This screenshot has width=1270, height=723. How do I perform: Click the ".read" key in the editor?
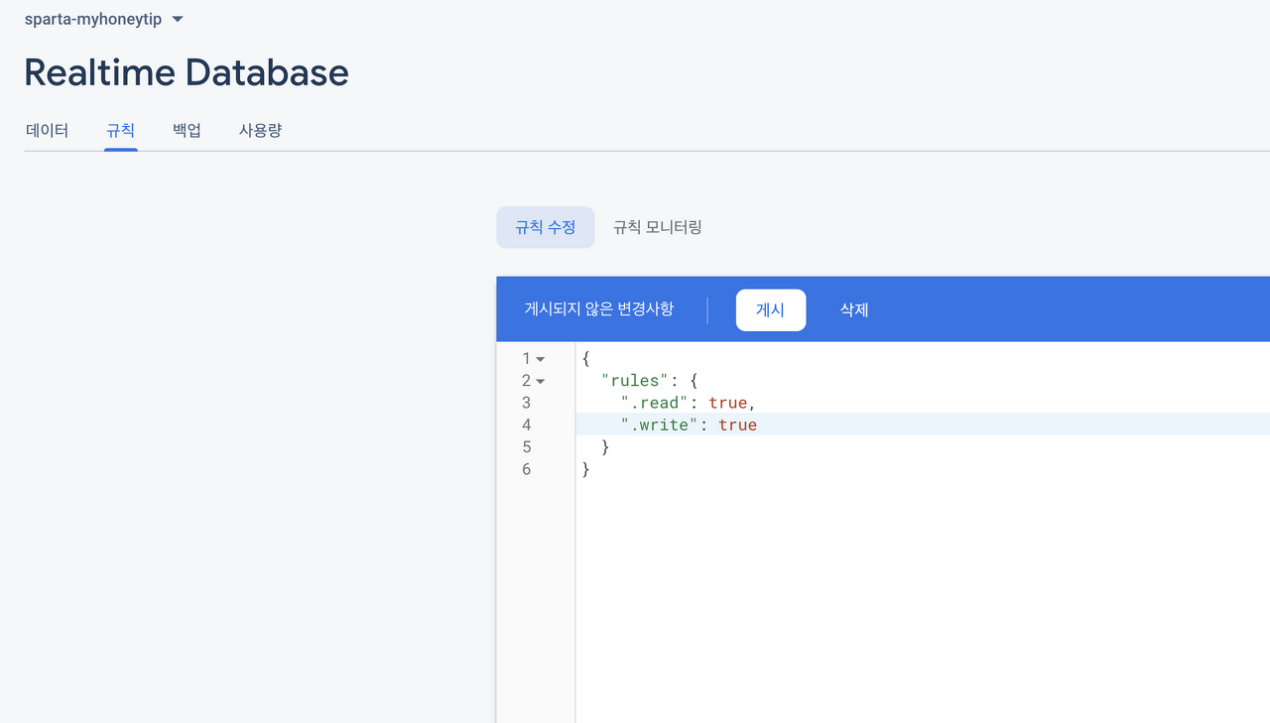(x=655, y=403)
